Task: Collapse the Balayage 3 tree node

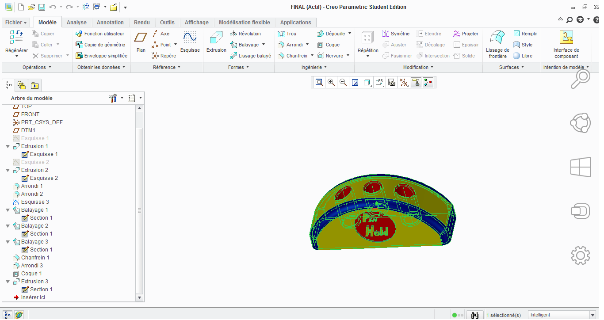Action: point(8,242)
